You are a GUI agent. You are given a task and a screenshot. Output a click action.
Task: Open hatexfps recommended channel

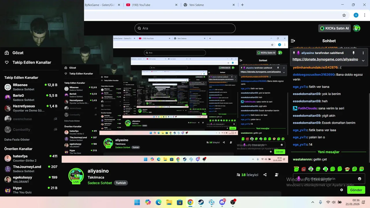coord(31,158)
